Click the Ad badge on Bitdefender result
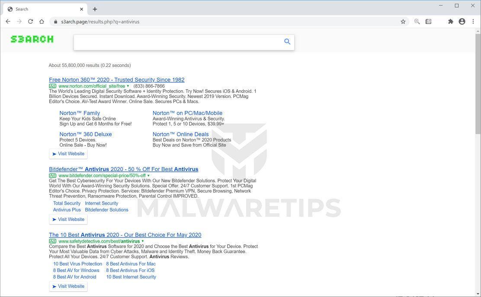 pos(52,176)
